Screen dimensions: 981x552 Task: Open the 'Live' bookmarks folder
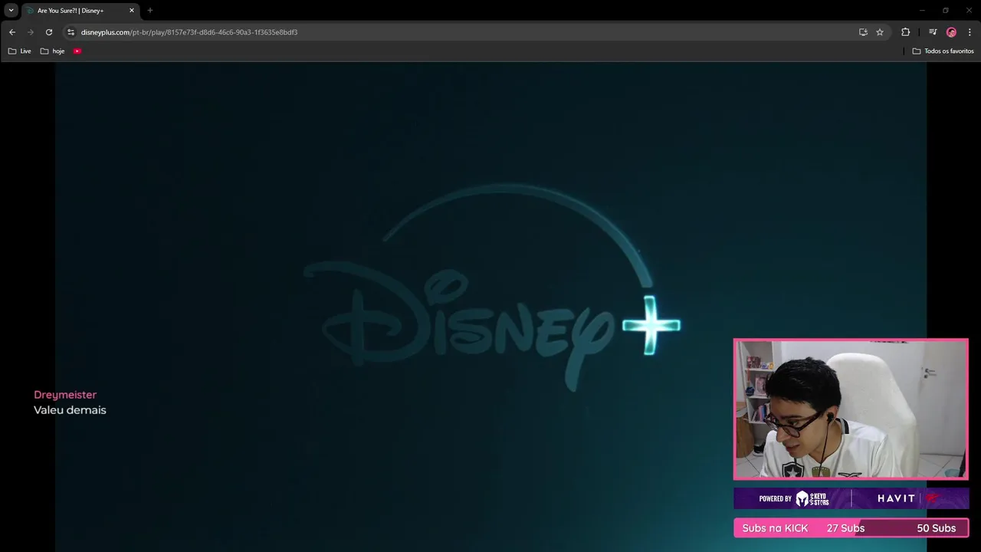tap(20, 51)
